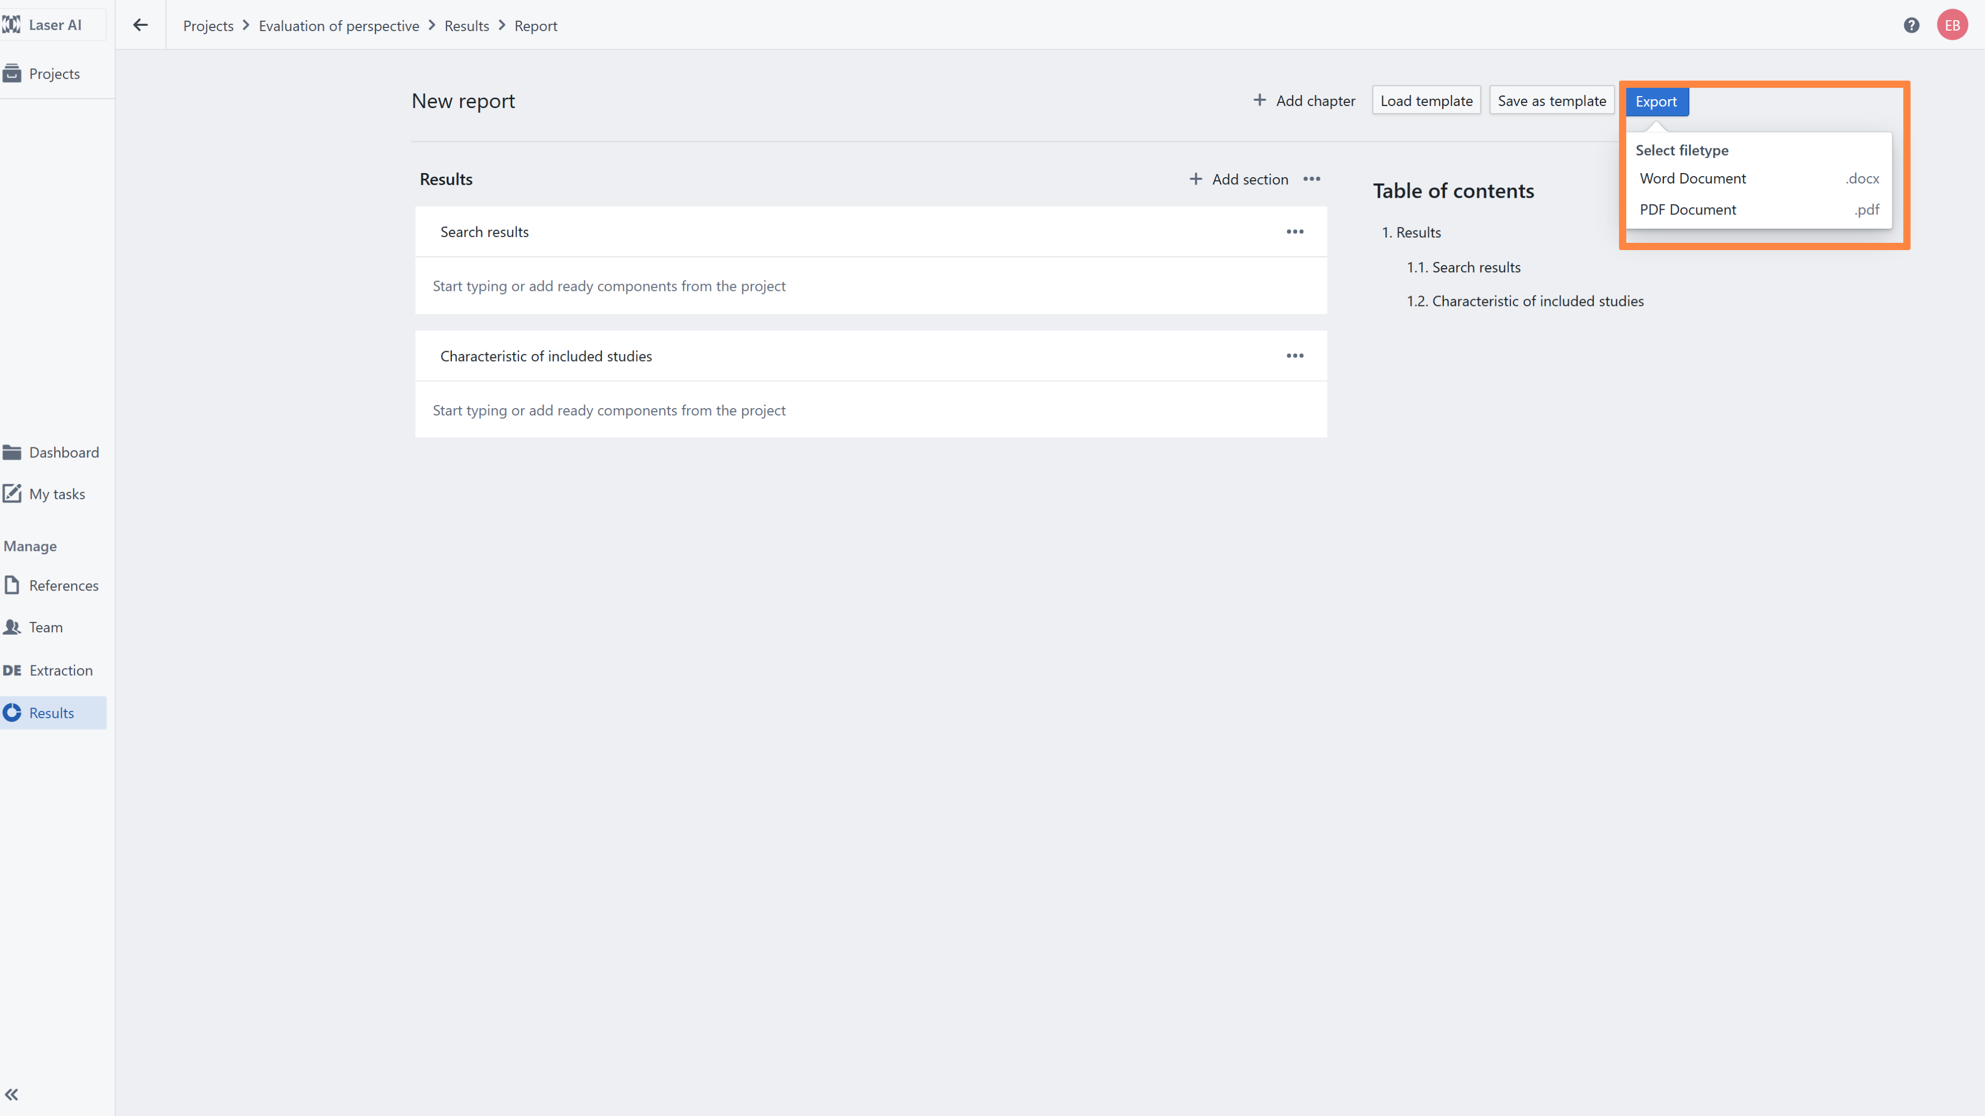Add a new chapter
The width and height of the screenshot is (1985, 1116).
click(1304, 101)
